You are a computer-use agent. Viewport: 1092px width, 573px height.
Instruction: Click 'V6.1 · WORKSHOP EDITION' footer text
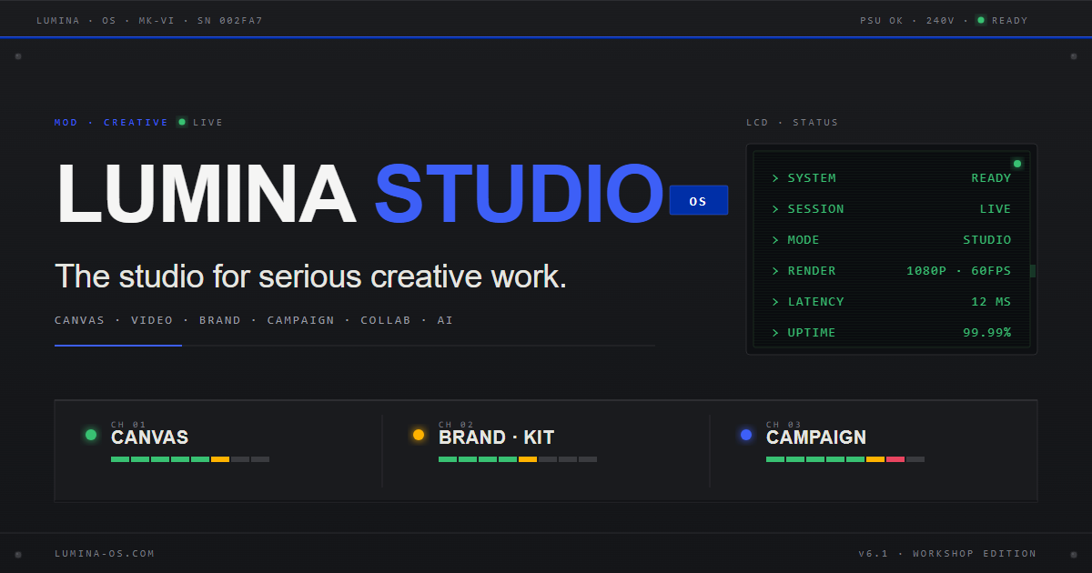coord(947,553)
